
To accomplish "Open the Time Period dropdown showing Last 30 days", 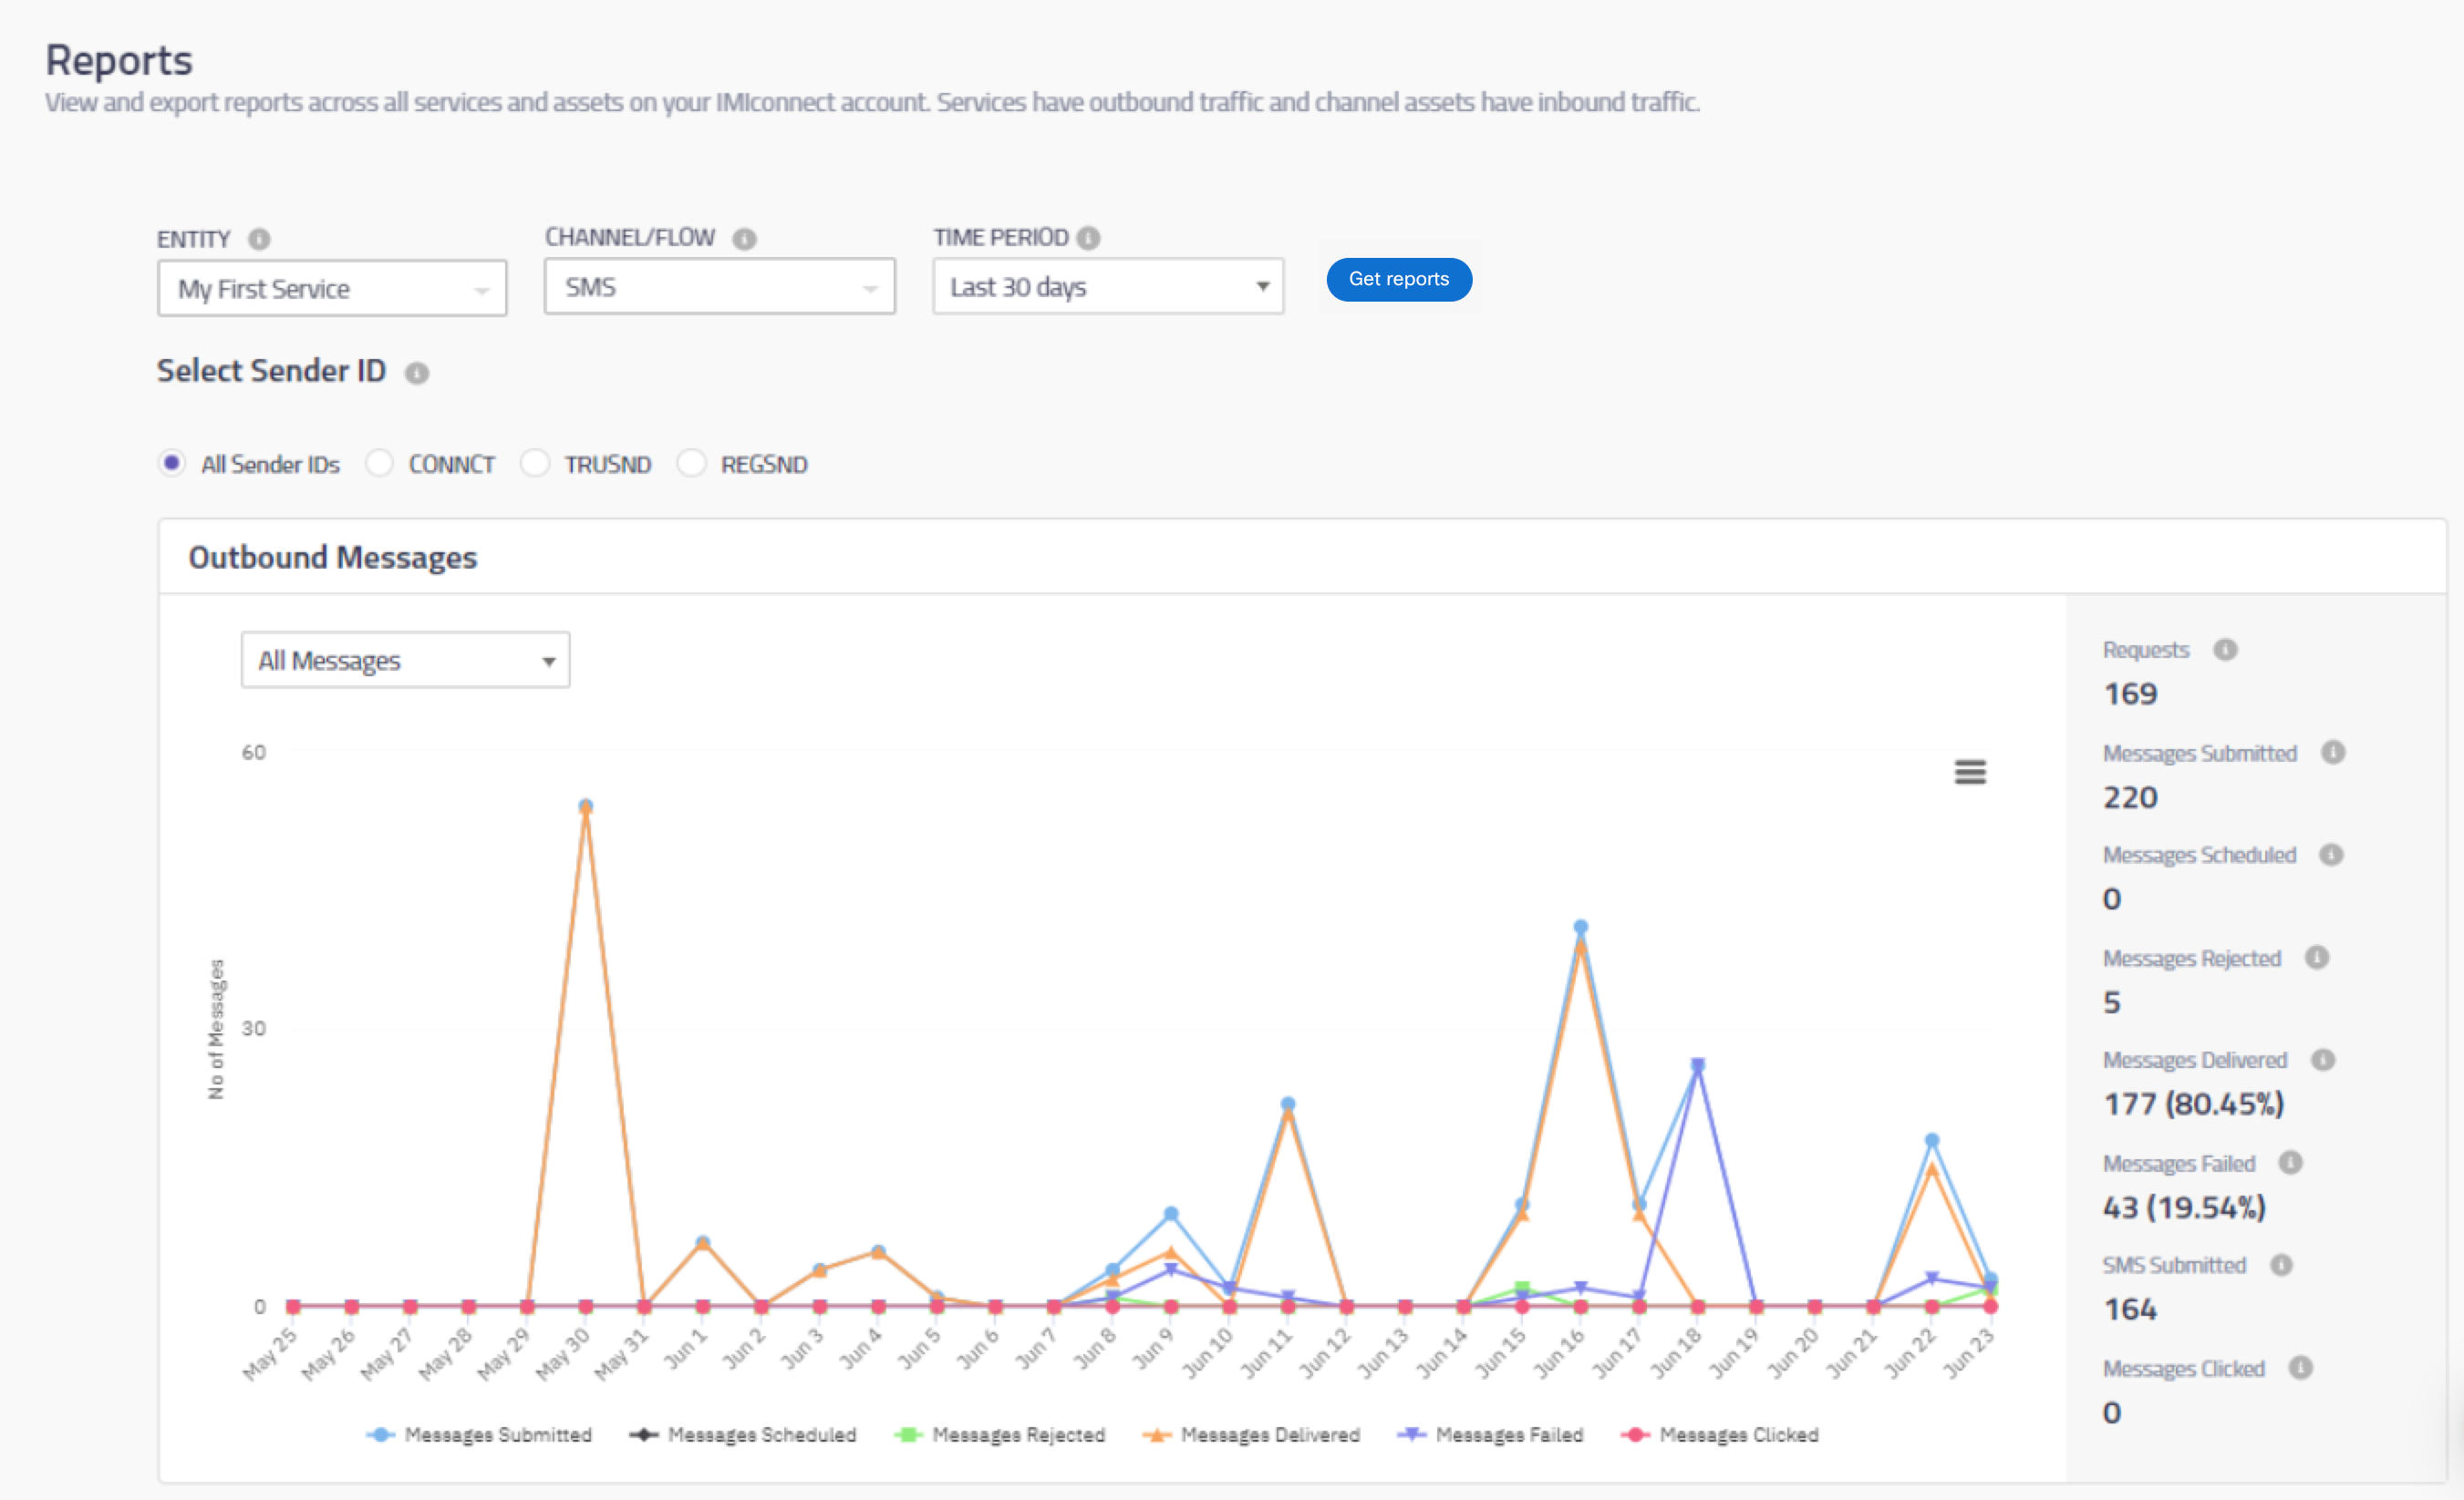I will point(1108,287).
